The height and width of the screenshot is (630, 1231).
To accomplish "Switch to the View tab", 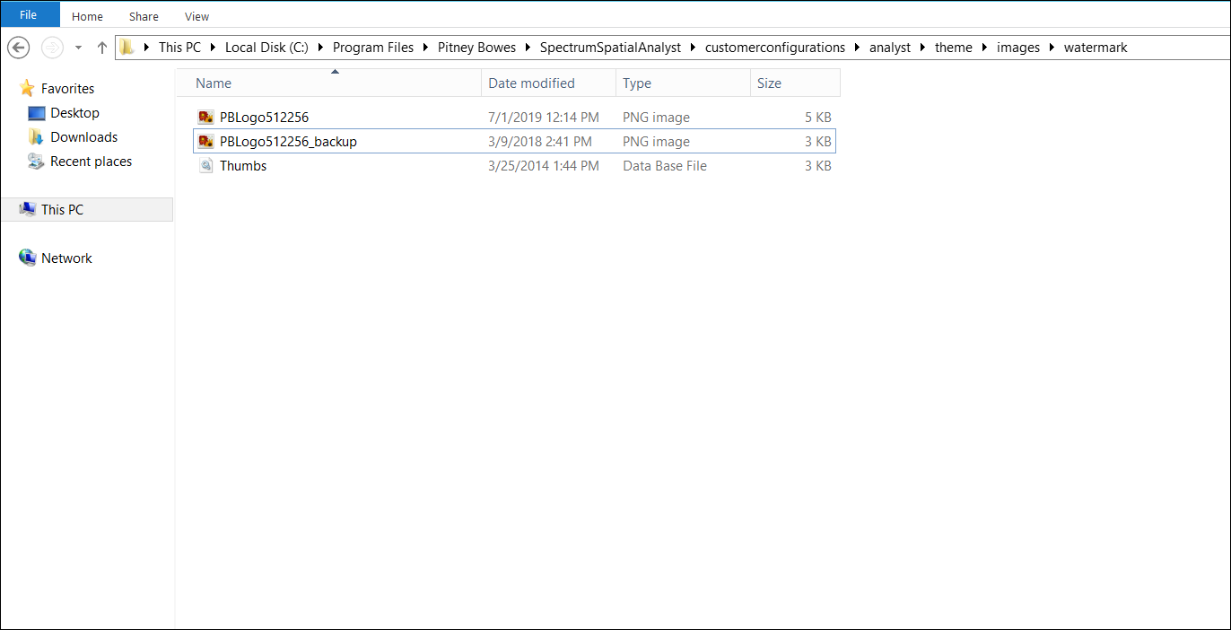I will click(196, 15).
